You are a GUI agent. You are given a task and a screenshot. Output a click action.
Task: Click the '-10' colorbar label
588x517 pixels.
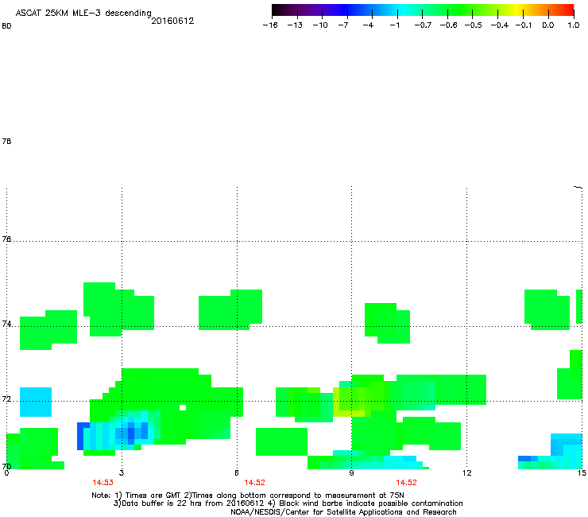320,25
